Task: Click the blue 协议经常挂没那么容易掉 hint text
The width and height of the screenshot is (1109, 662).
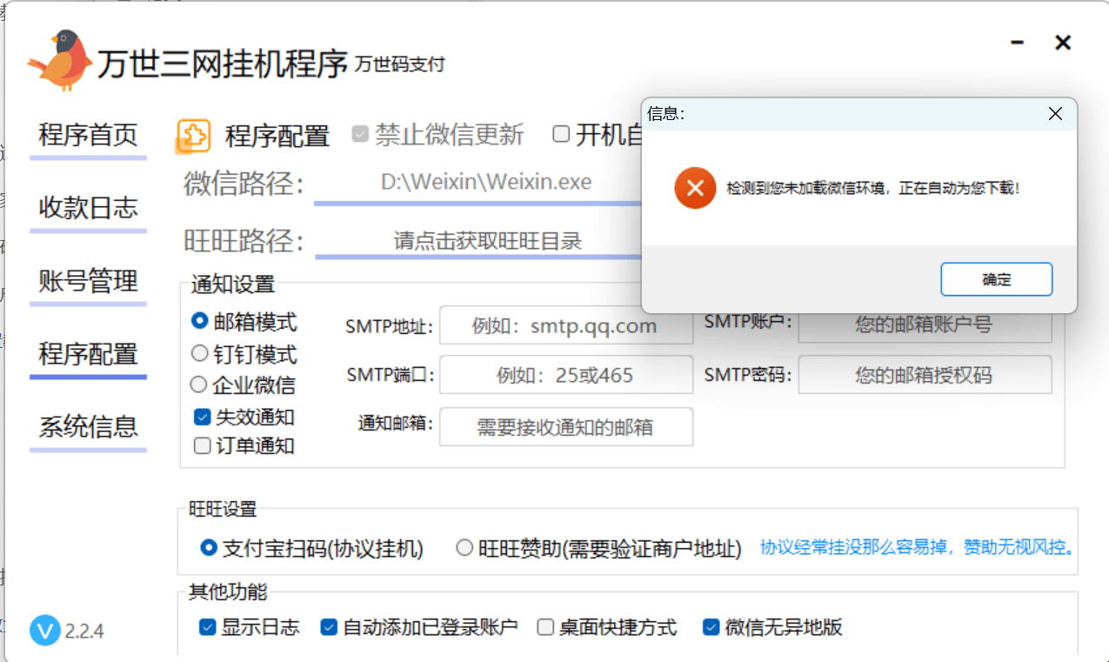Action: pos(918,548)
